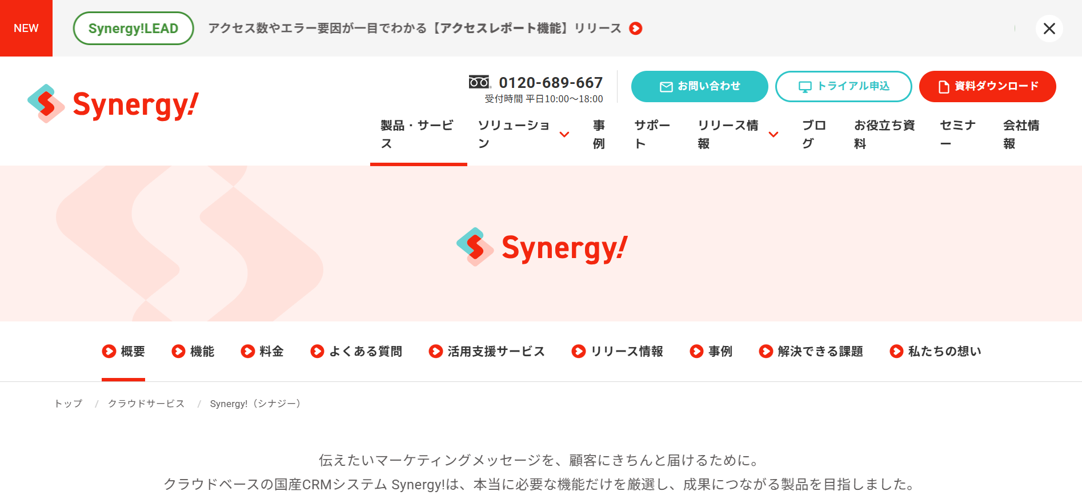Click the arrow icon beside 料金
The height and width of the screenshot is (499, 1082).
pos(247,351)
